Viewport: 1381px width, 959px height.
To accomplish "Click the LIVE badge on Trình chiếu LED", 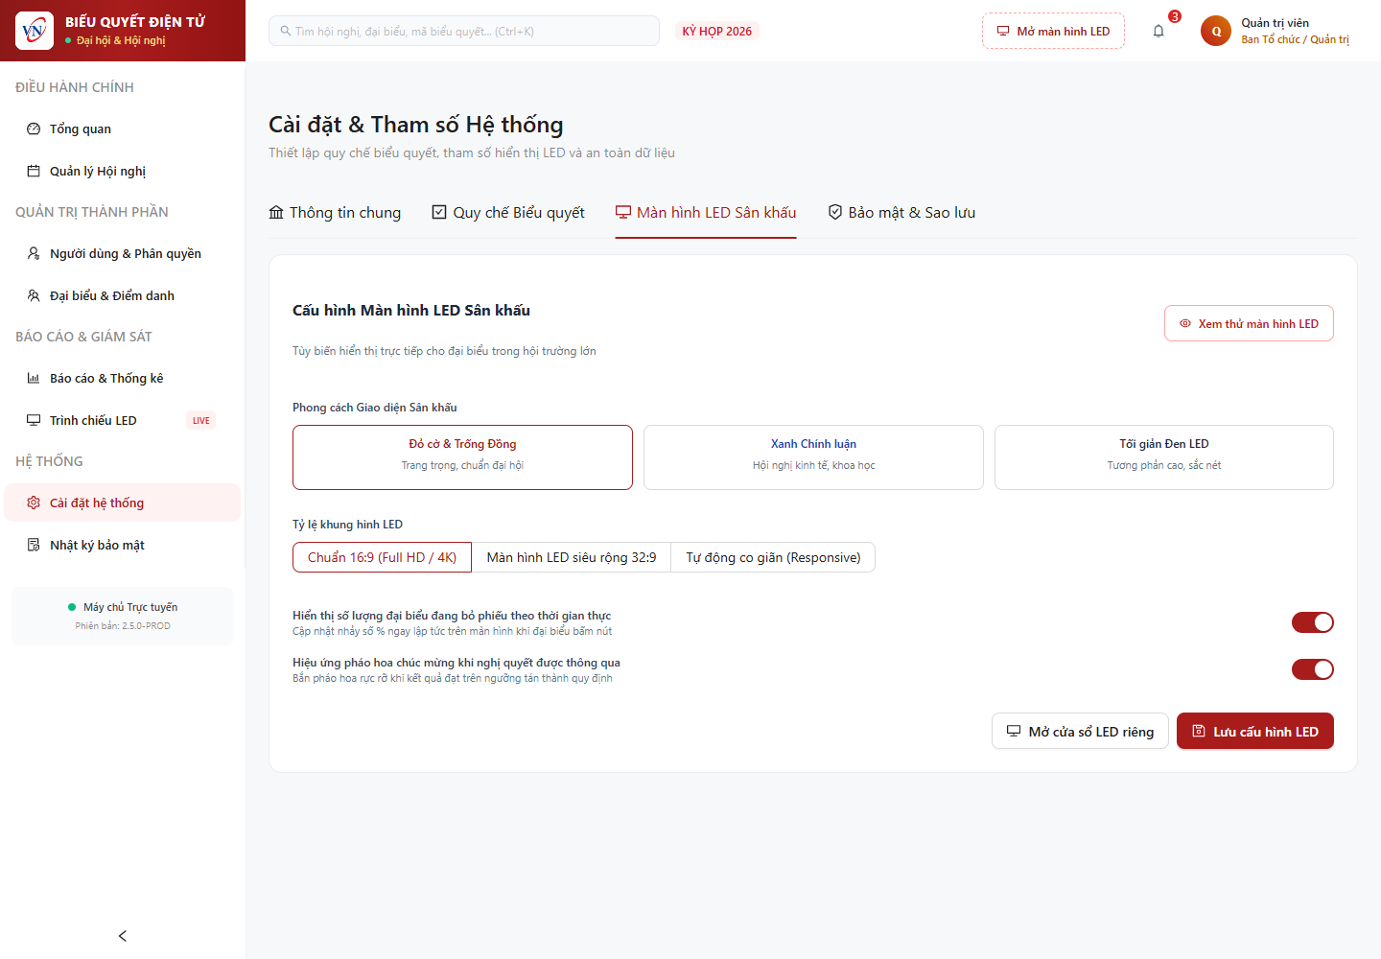I will point(201,420).
